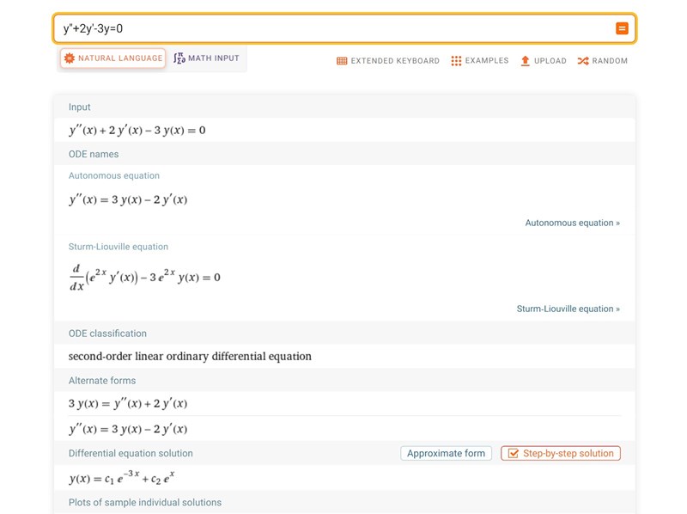Click the second alternate form equation
This screenshot has width=687, height=514.
128,429
